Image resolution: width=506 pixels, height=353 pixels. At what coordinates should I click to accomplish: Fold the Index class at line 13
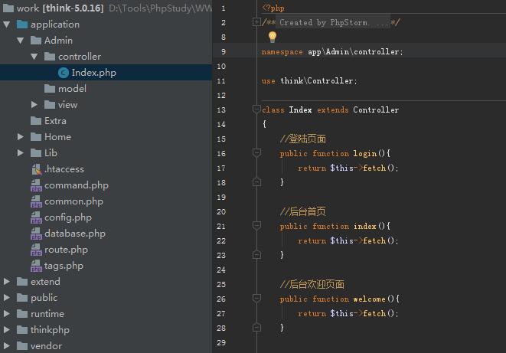click(x=256, y=109)
